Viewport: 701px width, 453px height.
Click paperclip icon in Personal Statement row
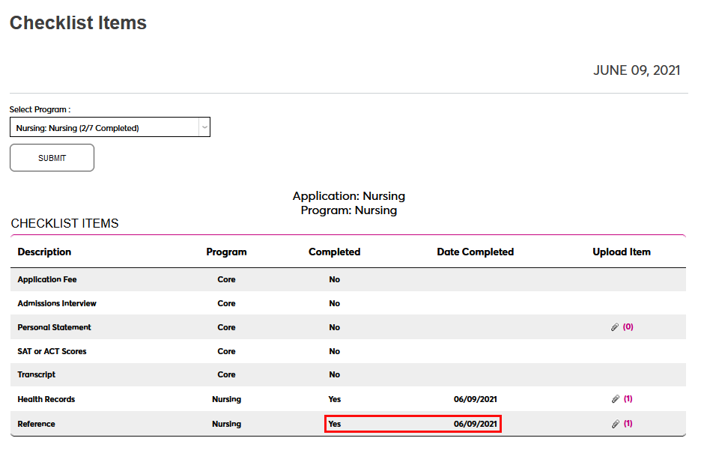pyautogui.click(x=615, y=327)
